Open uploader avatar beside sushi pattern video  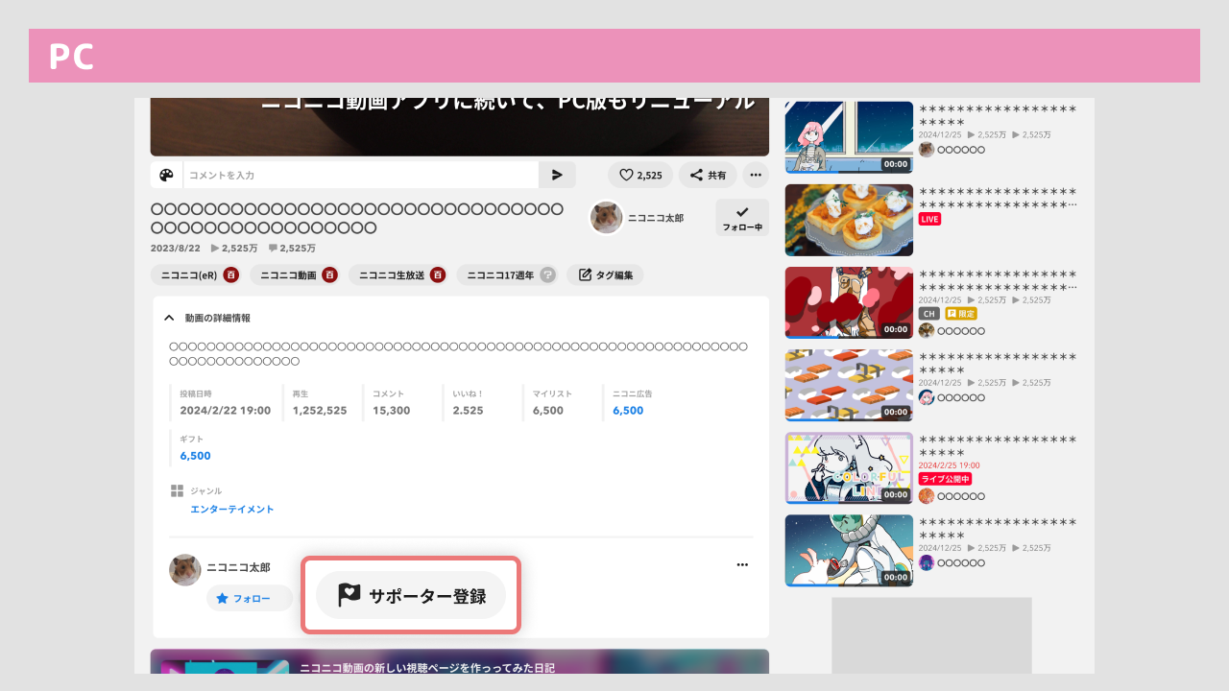tap(927, 397)
